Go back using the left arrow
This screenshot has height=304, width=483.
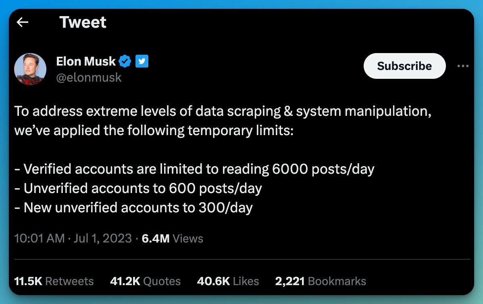click(x=23, y=22)
